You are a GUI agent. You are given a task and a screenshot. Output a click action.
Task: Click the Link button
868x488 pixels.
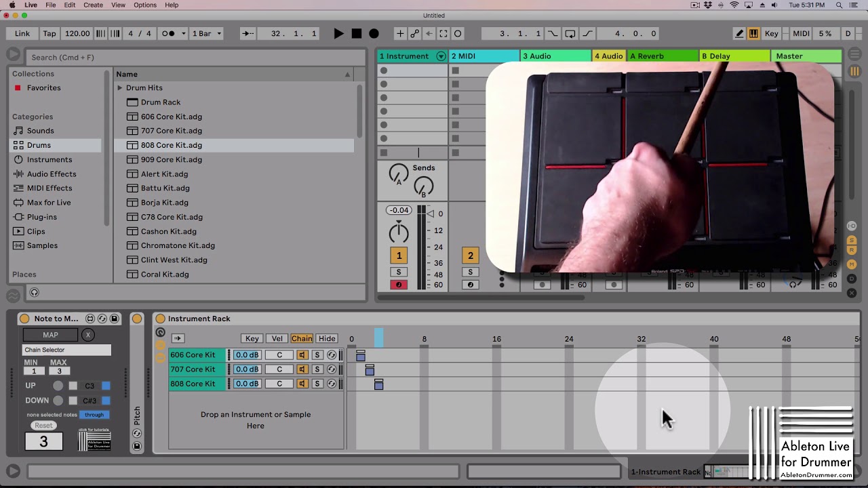[22, 33]
